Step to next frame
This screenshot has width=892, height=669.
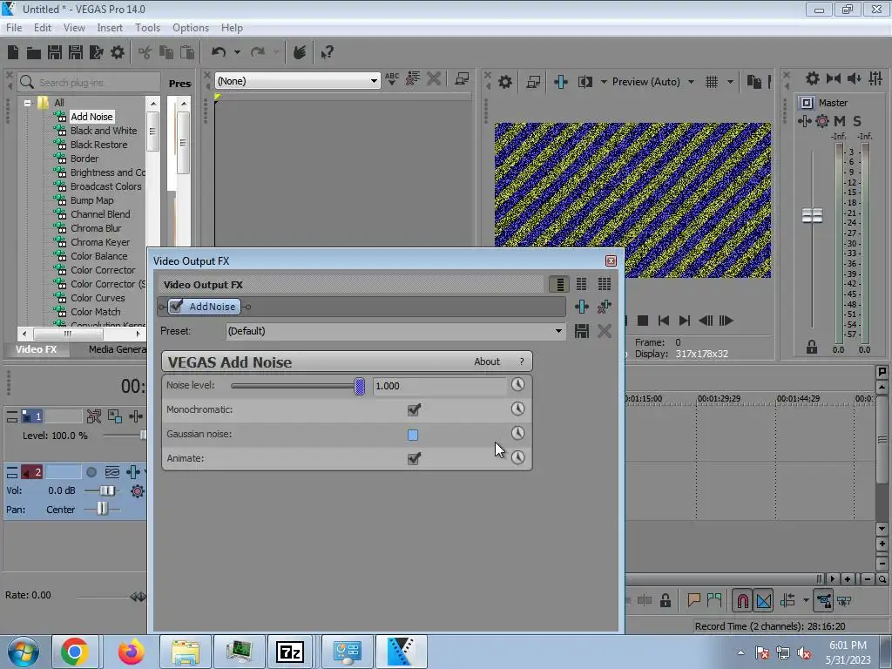726,321
